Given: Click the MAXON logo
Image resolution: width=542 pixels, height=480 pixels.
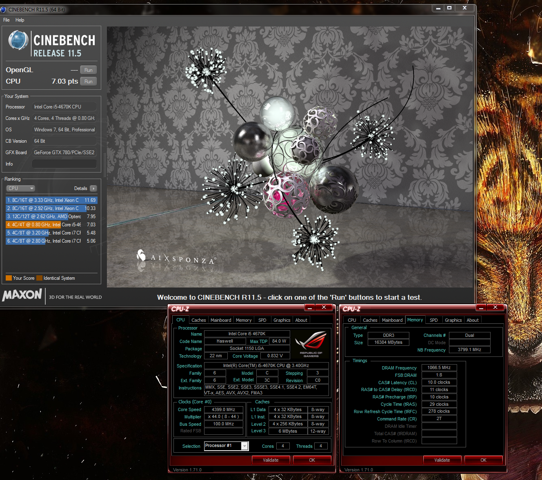Looking at the screenshot, I should click(22, 295).
